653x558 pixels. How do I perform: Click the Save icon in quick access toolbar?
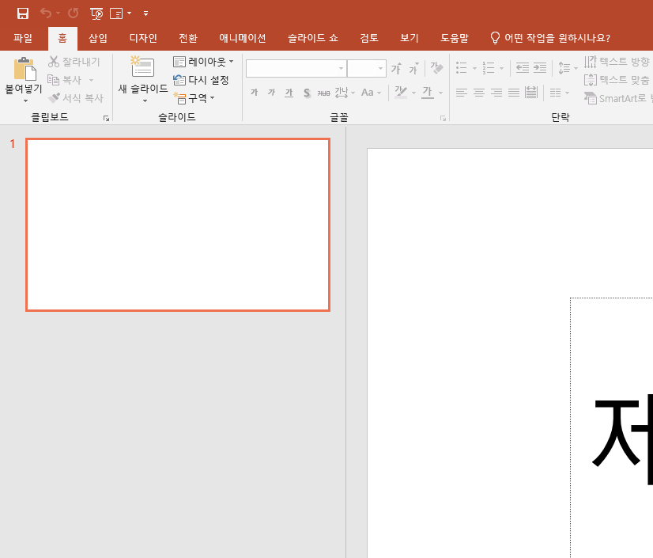point(22,13)
